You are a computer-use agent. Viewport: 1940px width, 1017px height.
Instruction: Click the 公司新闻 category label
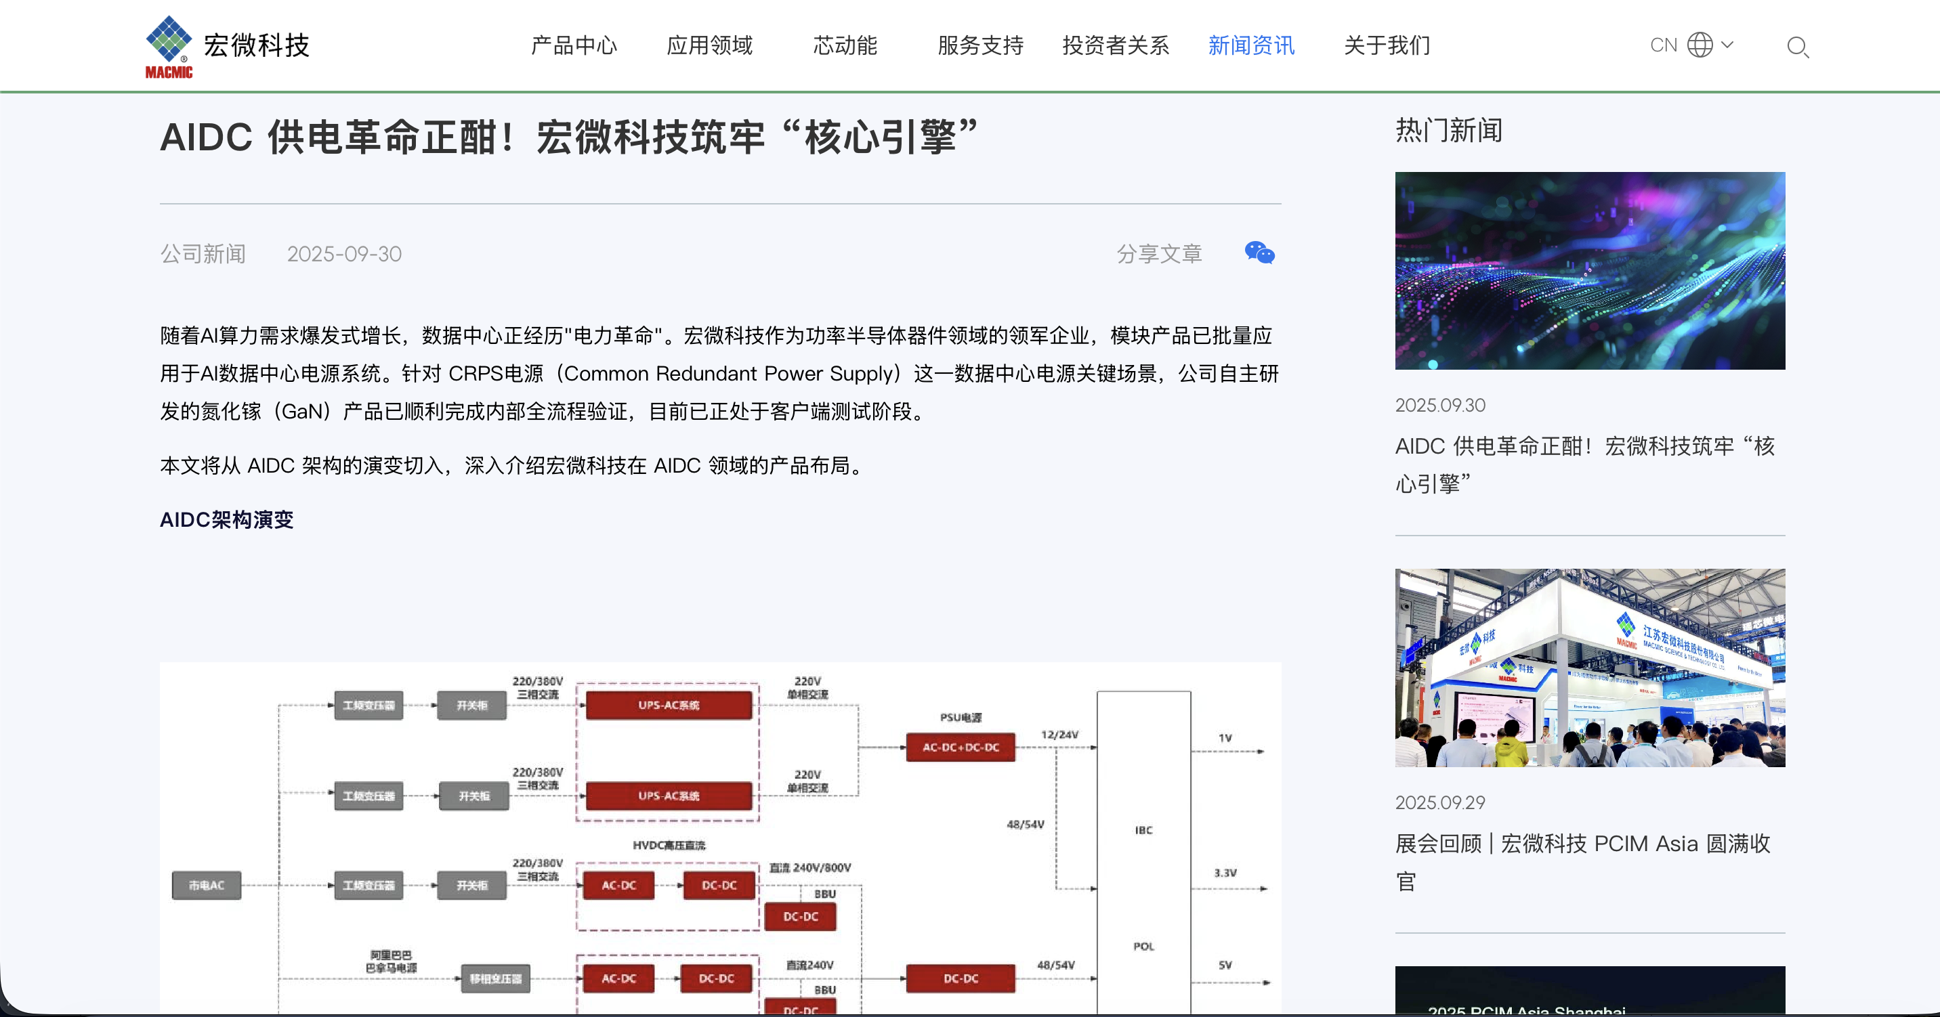tap(203, 254)
